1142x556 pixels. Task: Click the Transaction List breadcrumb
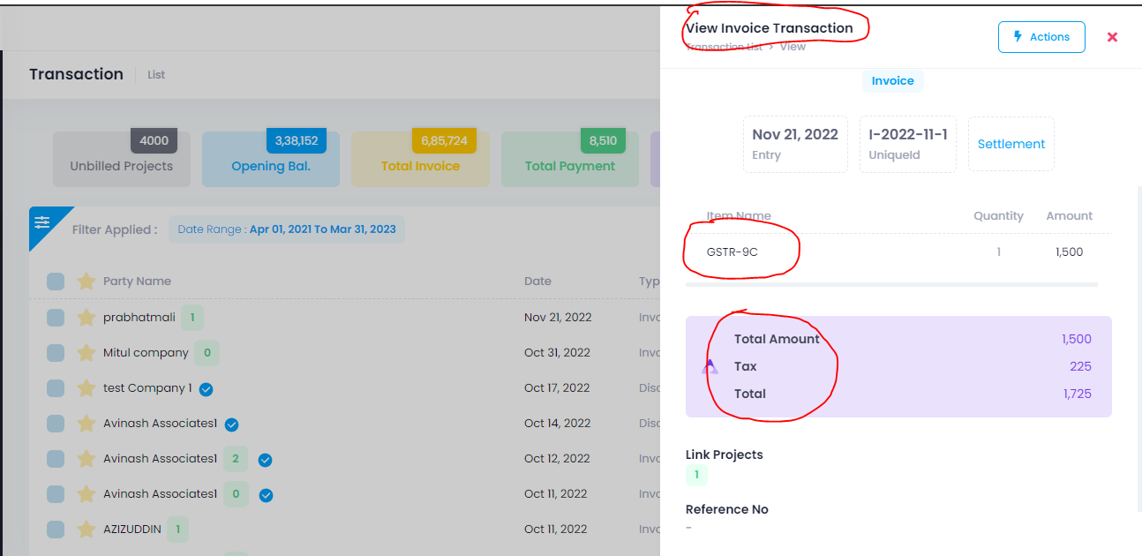[724, 47]
